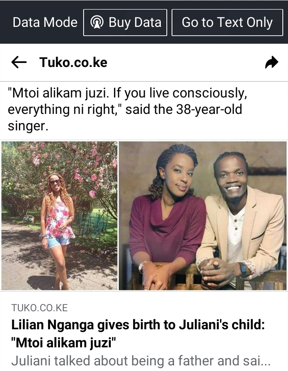Tap the word "singer." in post
Viewport: 288px width, 371px height.
[x=28, y=126]
